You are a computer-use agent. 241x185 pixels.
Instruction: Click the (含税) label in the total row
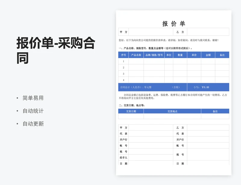pyautogui.click(x=176, y=87)
